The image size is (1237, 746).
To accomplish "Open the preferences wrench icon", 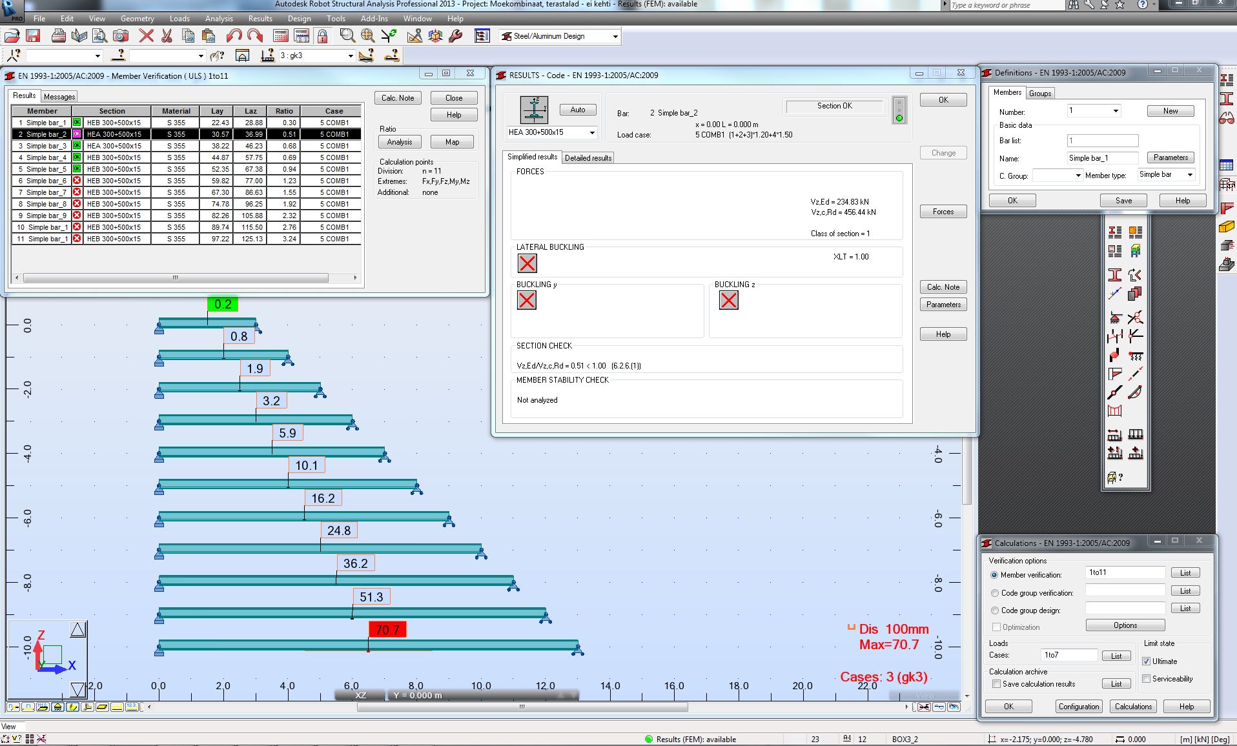I will tap(455, 35).
